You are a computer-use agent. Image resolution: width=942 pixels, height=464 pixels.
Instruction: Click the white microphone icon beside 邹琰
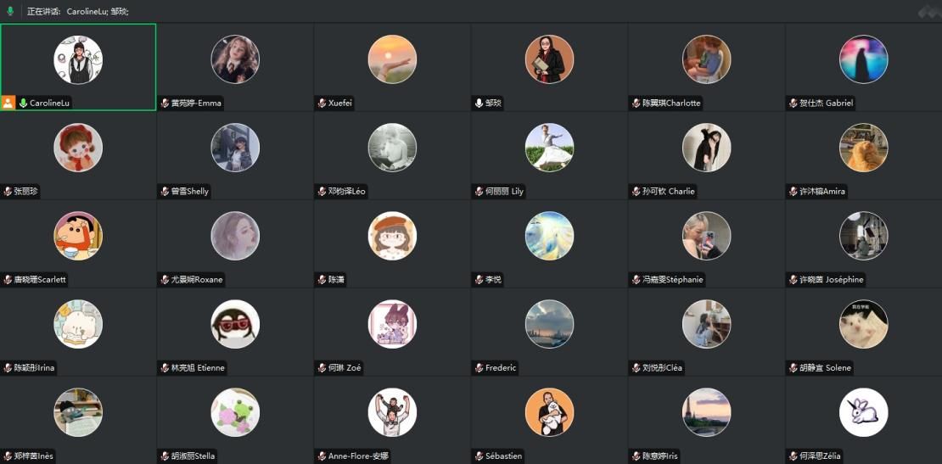pyautogui.click(x=479, y=103)
